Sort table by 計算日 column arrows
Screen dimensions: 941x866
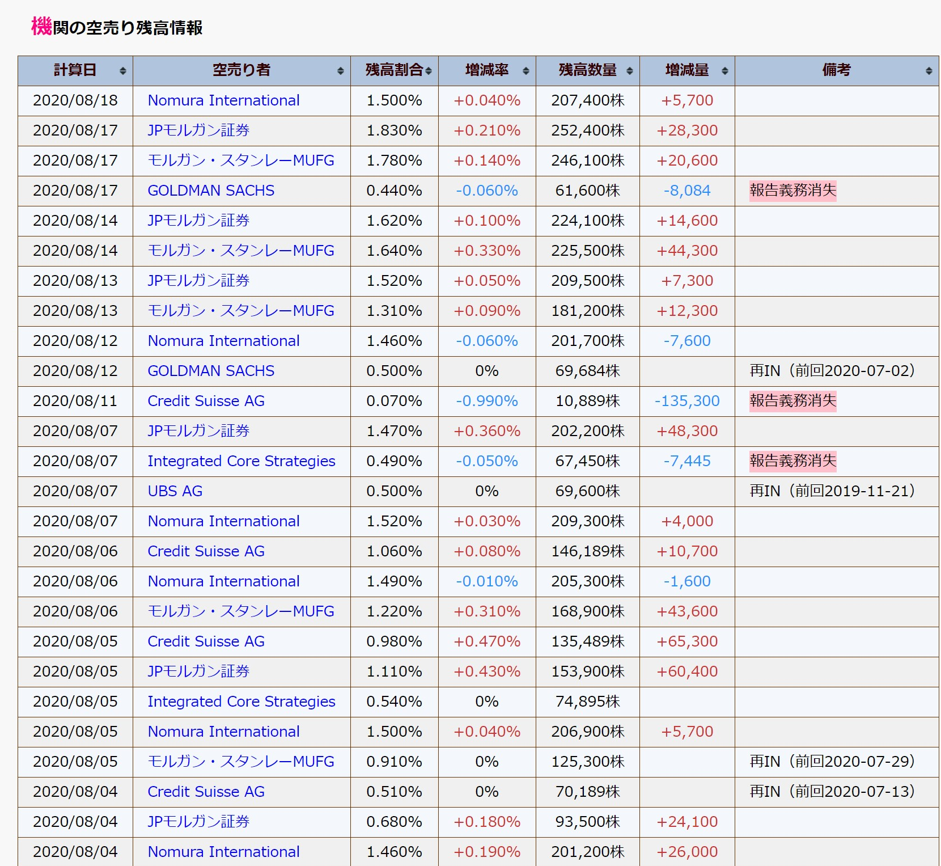click(123, 71)
